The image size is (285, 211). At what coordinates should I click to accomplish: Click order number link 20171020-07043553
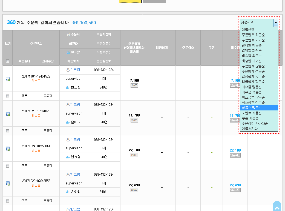pos(36,181)
